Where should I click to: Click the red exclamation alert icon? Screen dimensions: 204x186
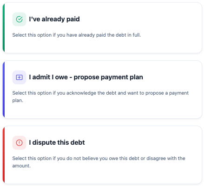pyautogui.click(x=19, y=143)
